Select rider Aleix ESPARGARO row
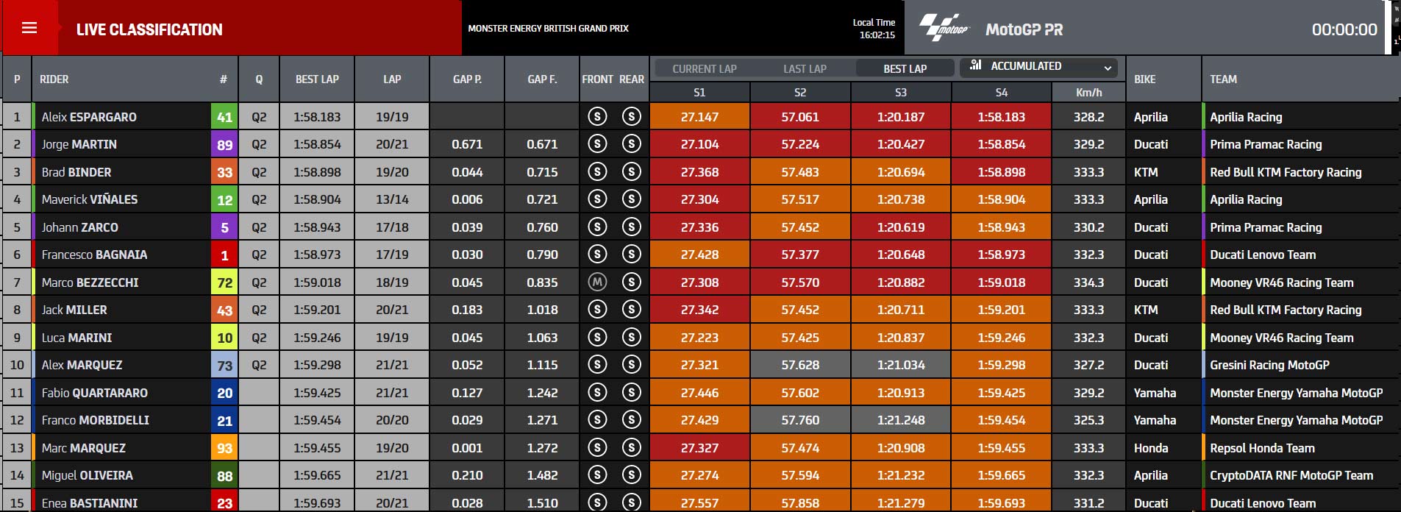Viewport: 1401px width, 512px height. [700, 116]
